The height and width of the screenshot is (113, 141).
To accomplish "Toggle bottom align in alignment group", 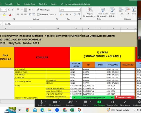I will [25, 10].
